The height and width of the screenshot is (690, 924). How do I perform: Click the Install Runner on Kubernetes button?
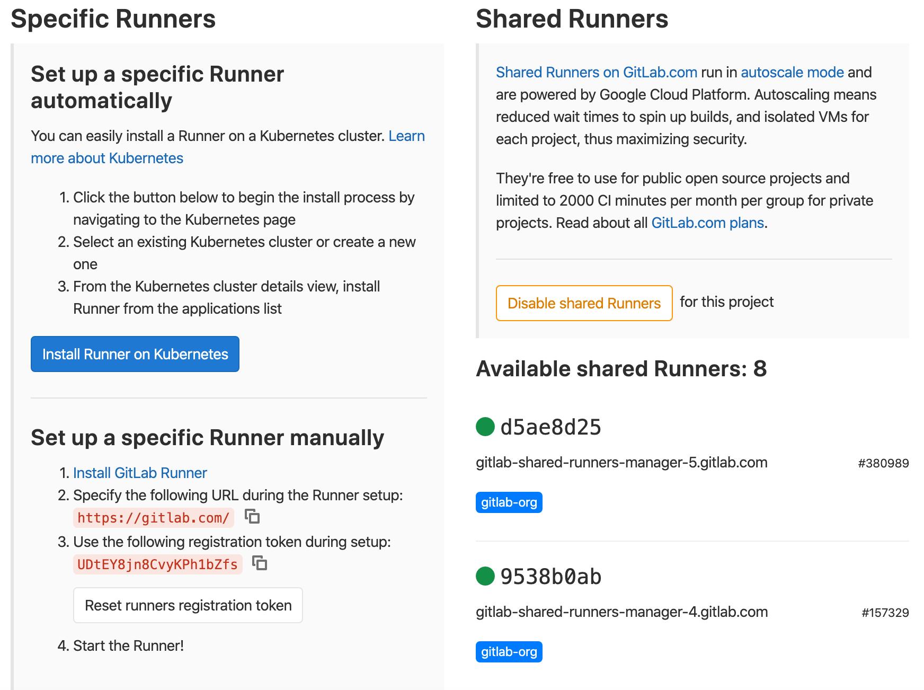135,354
